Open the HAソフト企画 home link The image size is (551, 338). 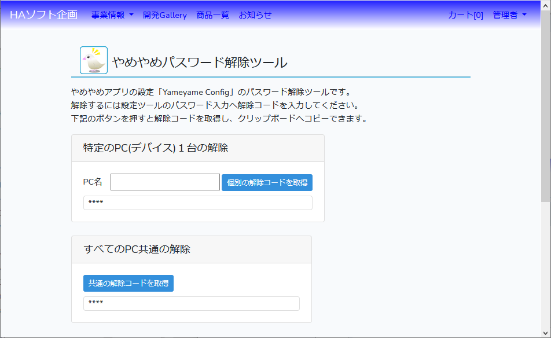pyautogui.click(x=43, y=14)
